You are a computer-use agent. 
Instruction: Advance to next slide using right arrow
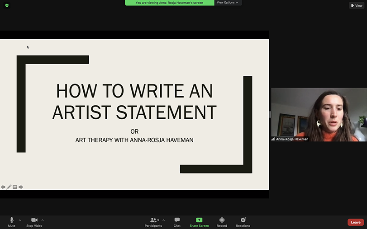[21, 187]
